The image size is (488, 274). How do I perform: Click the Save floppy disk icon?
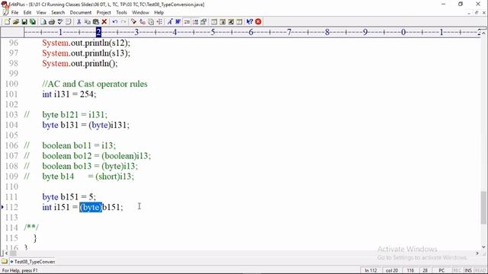[x=24, y=22]
